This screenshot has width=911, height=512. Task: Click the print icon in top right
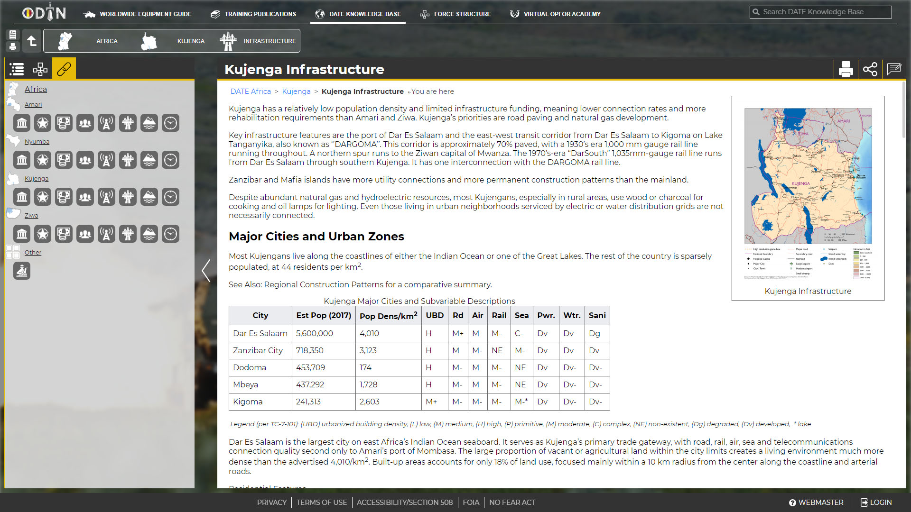point(846,69)
